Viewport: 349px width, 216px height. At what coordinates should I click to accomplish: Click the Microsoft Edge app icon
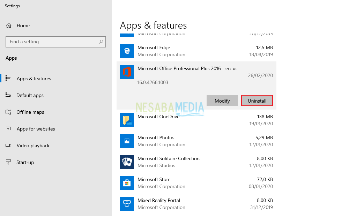point(127,51)
